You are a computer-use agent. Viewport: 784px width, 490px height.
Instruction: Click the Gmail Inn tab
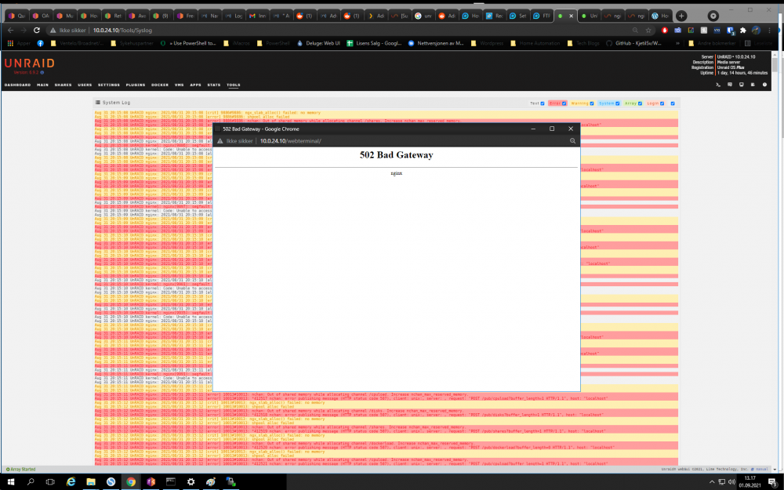coord(259,16)
